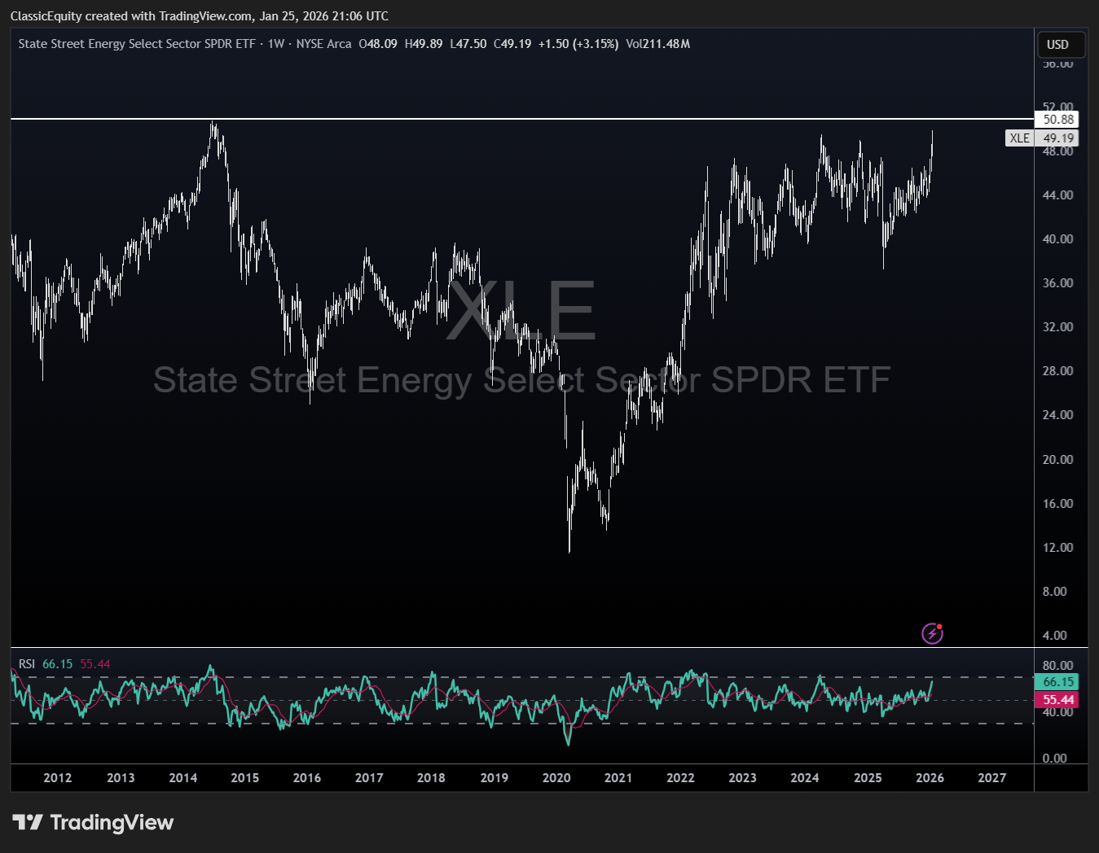Click the RSI moving average tag 55.44
This screenshot has height=853, width=1099.
pyautogui.click(x=1057, y=700)
